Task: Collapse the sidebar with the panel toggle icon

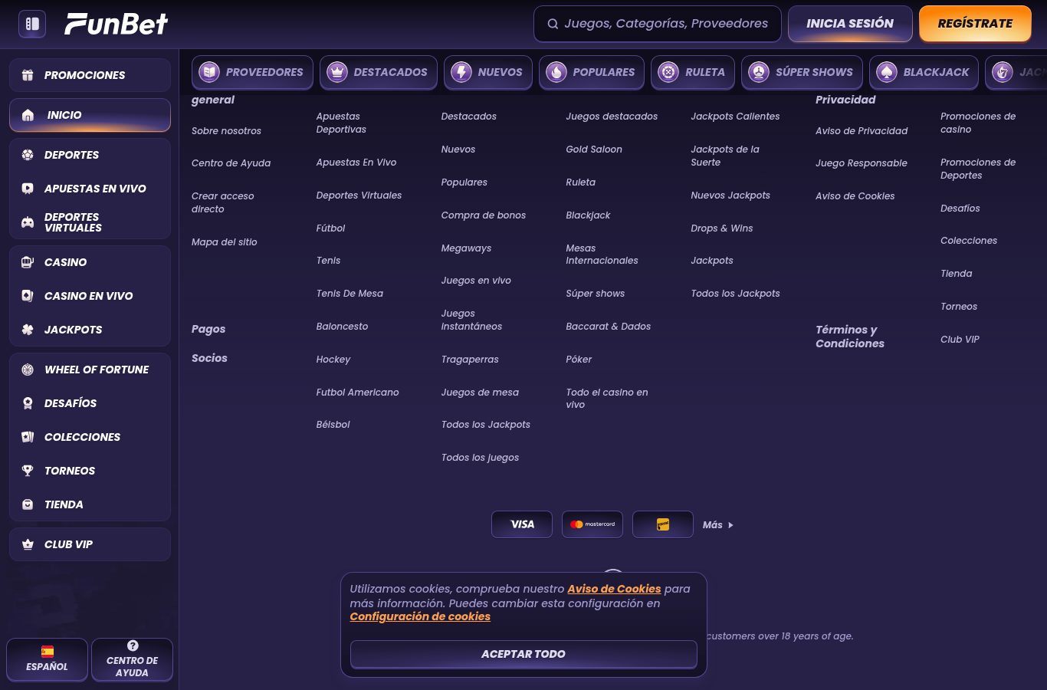Action: coord(32,24)
